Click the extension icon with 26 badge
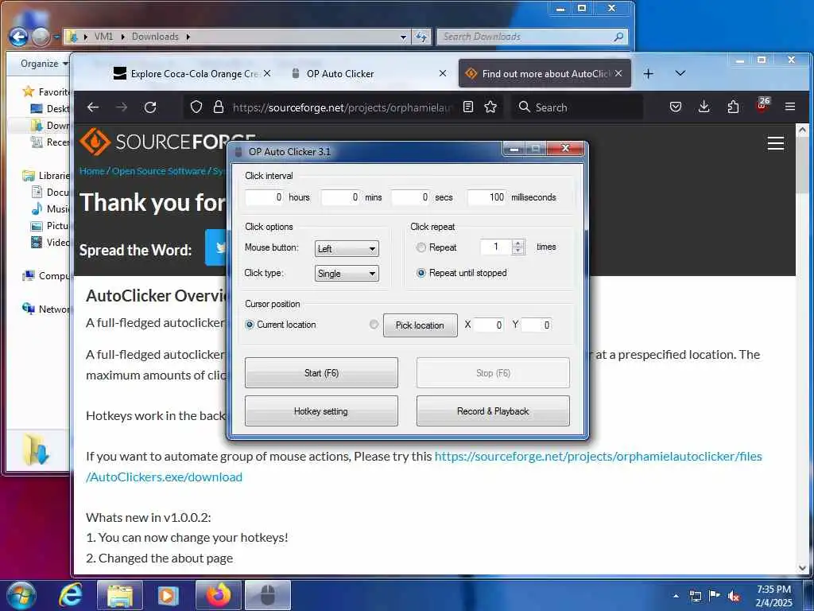The image size is (814, 611). pos(762,106)
